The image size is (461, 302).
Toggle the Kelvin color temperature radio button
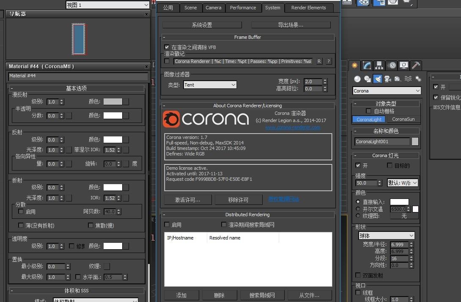357,209
